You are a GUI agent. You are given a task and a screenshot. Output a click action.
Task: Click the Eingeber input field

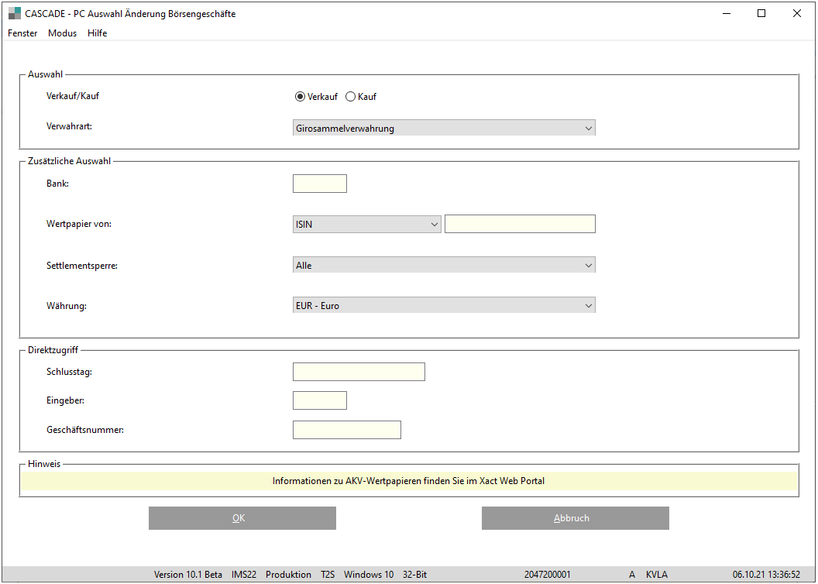[319, 400]
